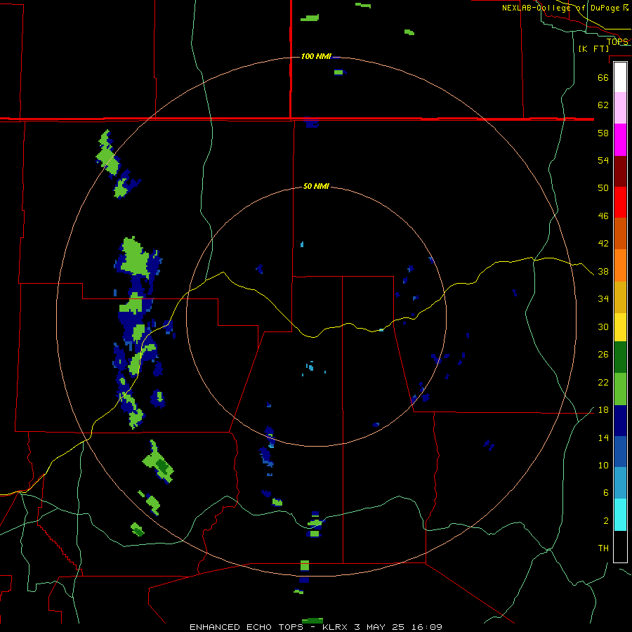Click the TOPS legend heading
Screen dimensions: 632x632
[617, 41]
